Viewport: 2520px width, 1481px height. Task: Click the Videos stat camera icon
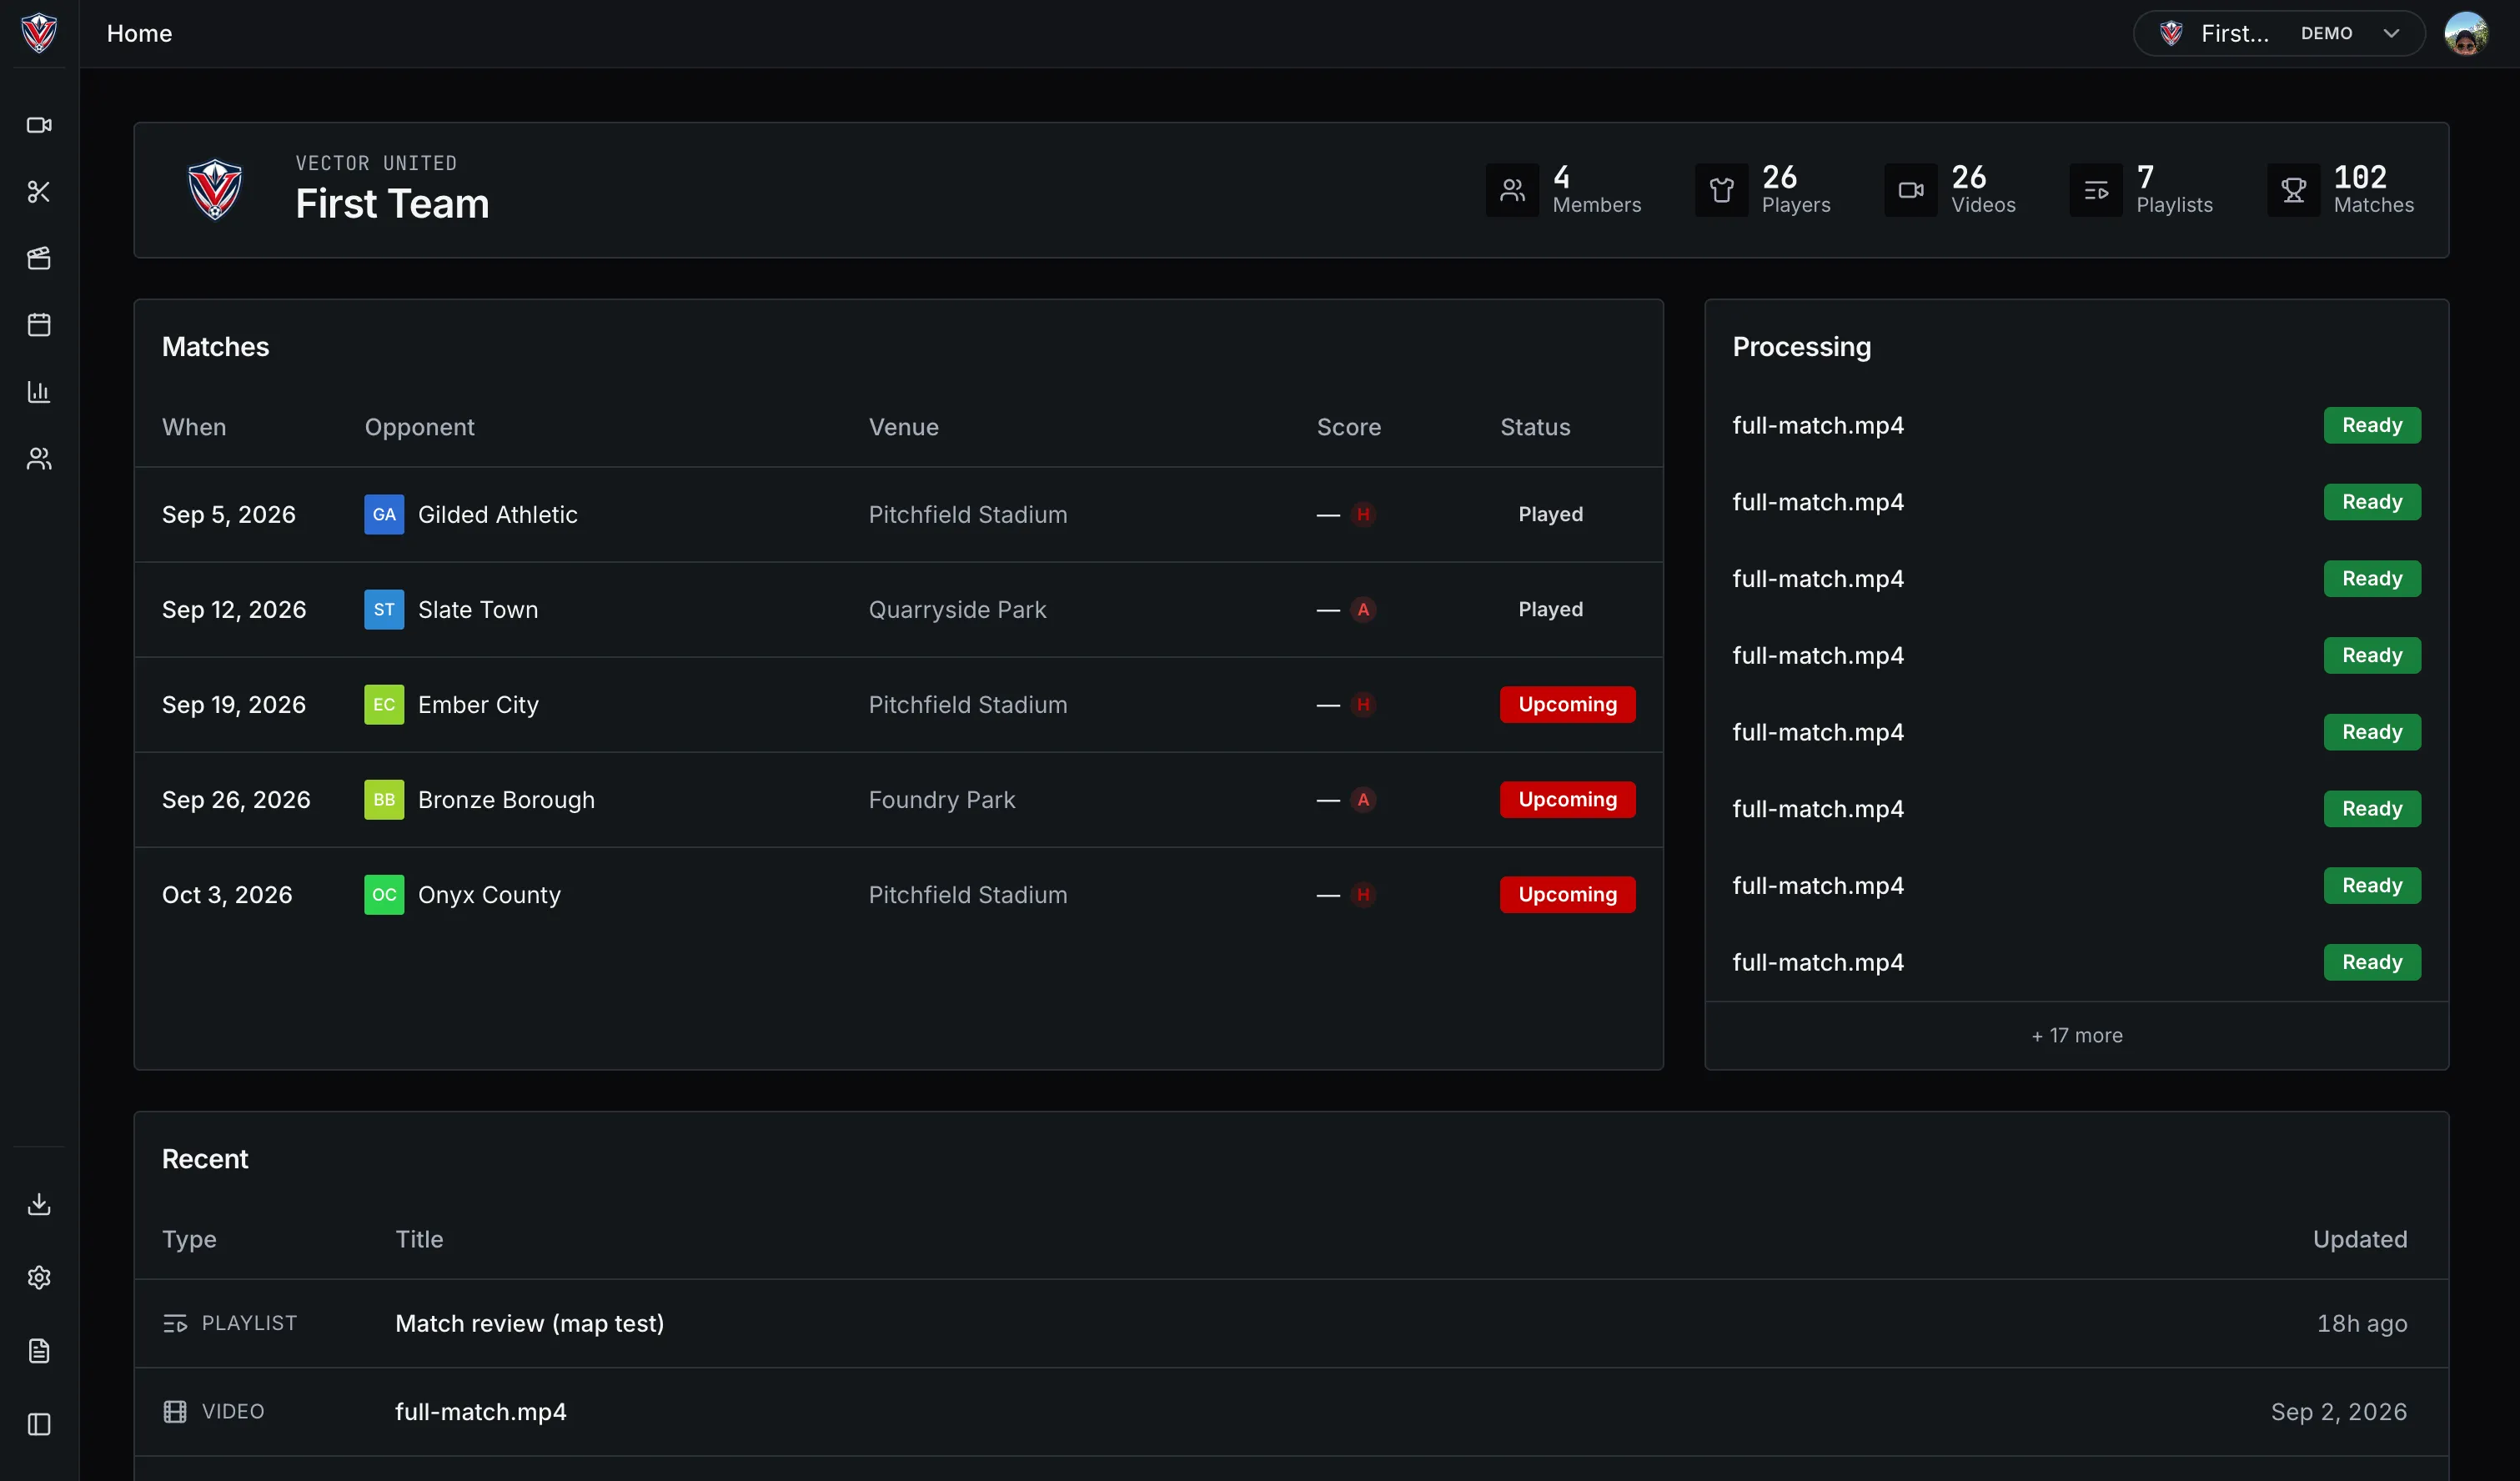1911,190
